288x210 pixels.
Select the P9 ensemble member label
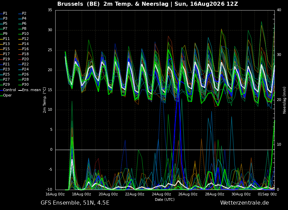coord(4,34)
